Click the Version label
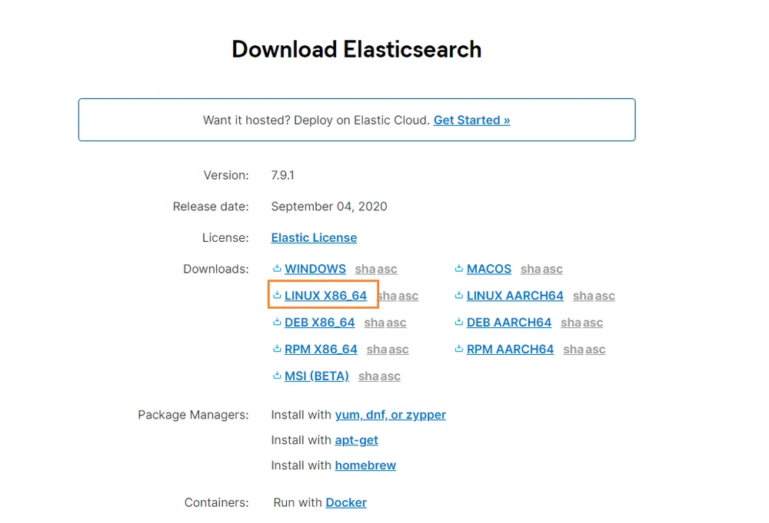The height and width of the screenshot is (523, 769). (226, 175)
